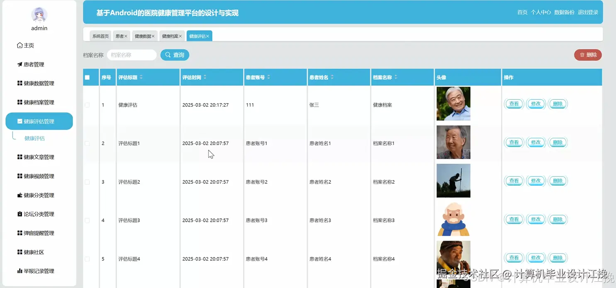
Task: Click 删除 for 评估标题2 row
Action: [x=558, y=181]
